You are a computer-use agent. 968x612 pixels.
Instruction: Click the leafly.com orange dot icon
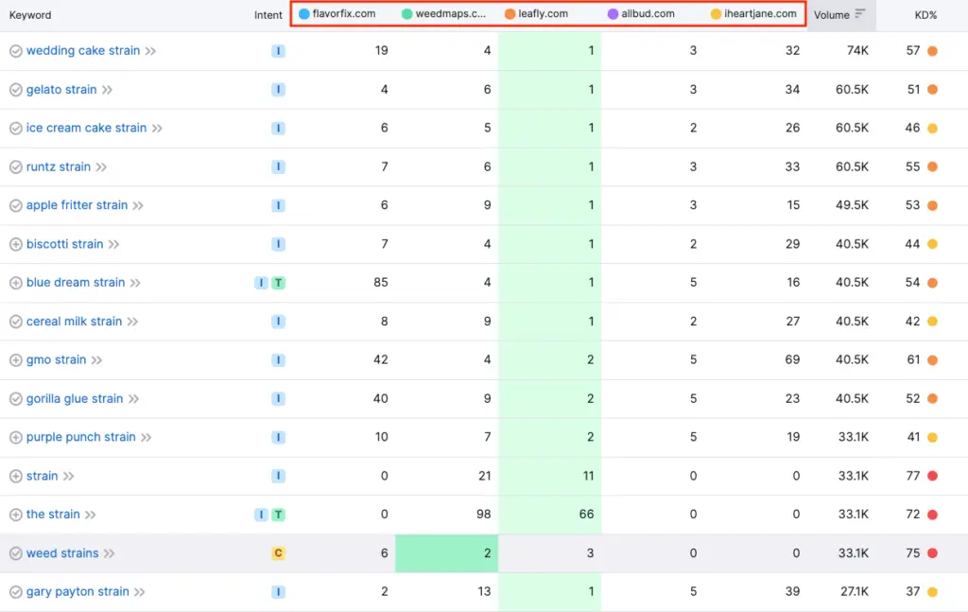[510, 14]
